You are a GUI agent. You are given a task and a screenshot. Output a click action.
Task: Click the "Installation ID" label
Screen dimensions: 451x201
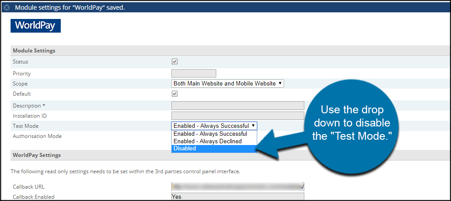coord(30,116)
